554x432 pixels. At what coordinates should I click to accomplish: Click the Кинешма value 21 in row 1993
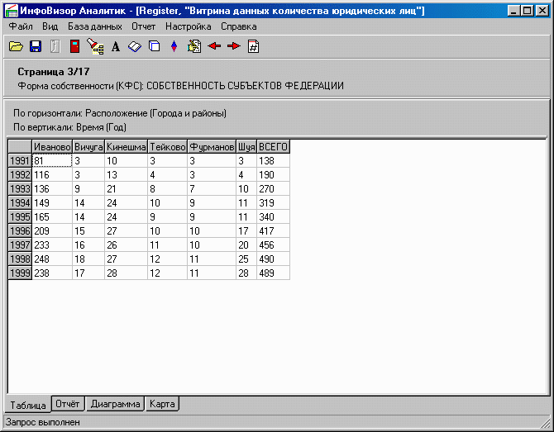tap(127, 189)
